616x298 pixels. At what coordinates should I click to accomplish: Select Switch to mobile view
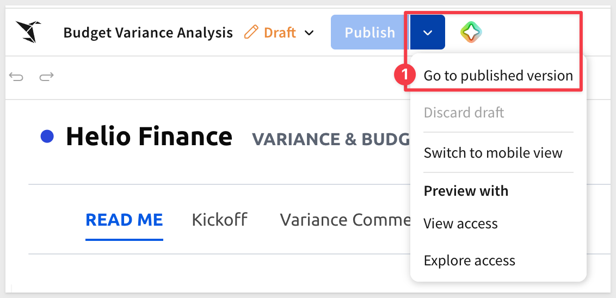(x=493, y=152)
